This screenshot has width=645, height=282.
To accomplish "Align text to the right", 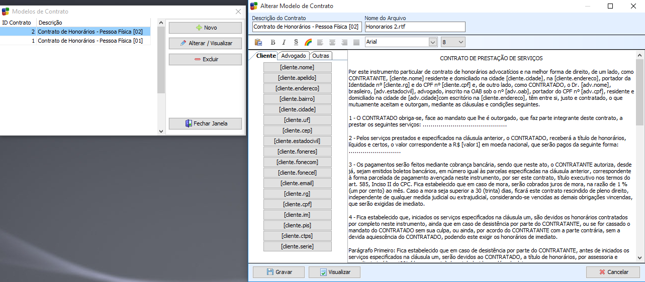I will point(344,42).
